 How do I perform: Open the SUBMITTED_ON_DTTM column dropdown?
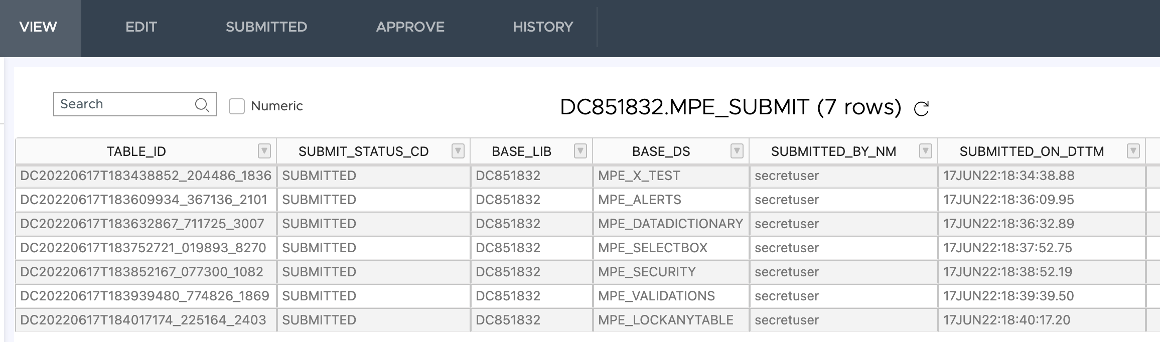click(1133, 151)
